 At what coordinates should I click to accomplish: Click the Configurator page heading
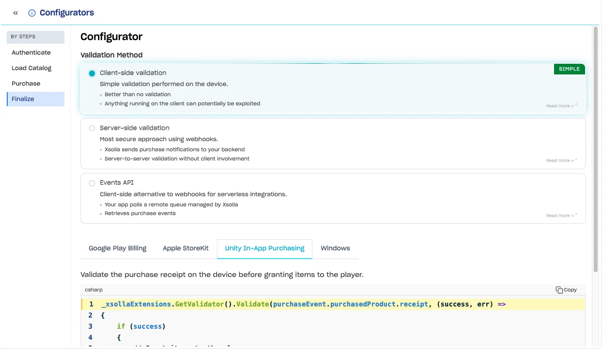[111, 37]
